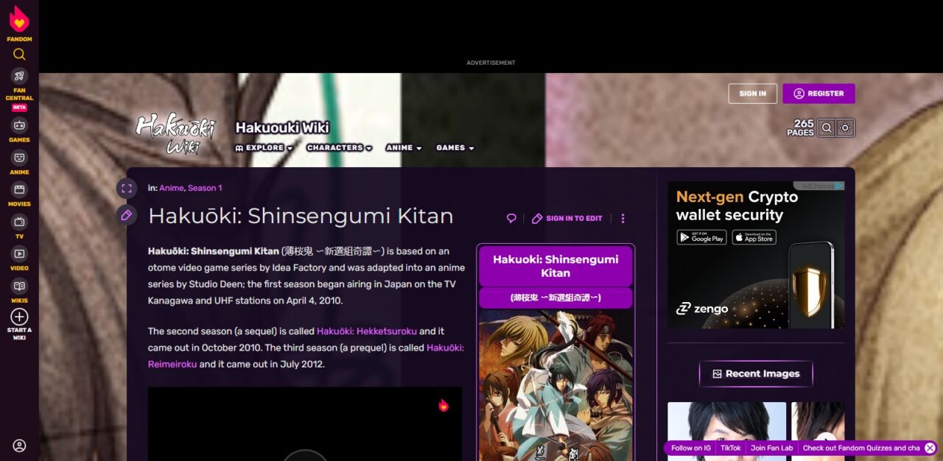The height and width of the screenshot is (461, 943).
Task: Open the Hakuouki Wiki title link
Action: click(282, 127)
